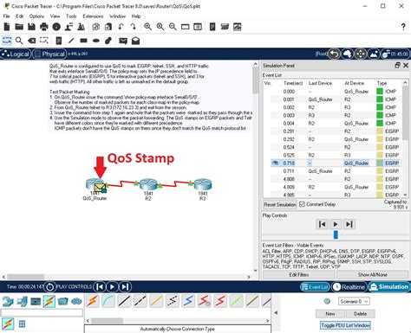Open the View menu
This screenshot has height=333, width=411.
point(55,16)
